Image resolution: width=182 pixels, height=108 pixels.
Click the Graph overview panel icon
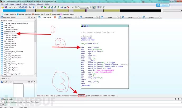click(2, 82)
